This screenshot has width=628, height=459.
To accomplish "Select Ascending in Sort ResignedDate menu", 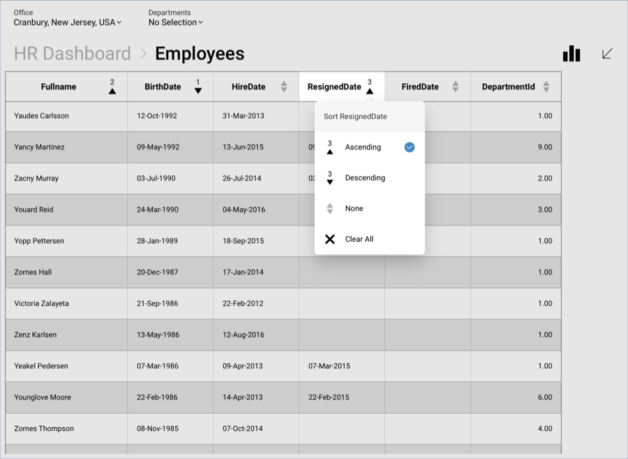I will tap(363, 147).
